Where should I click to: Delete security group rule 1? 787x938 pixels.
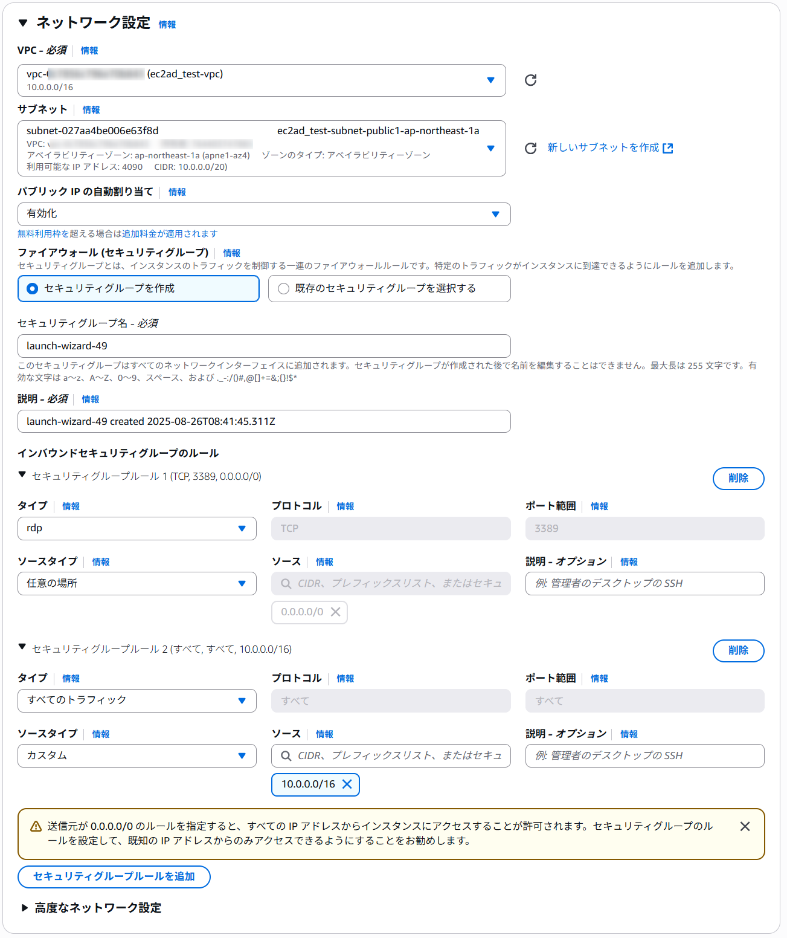pos(738,478)
